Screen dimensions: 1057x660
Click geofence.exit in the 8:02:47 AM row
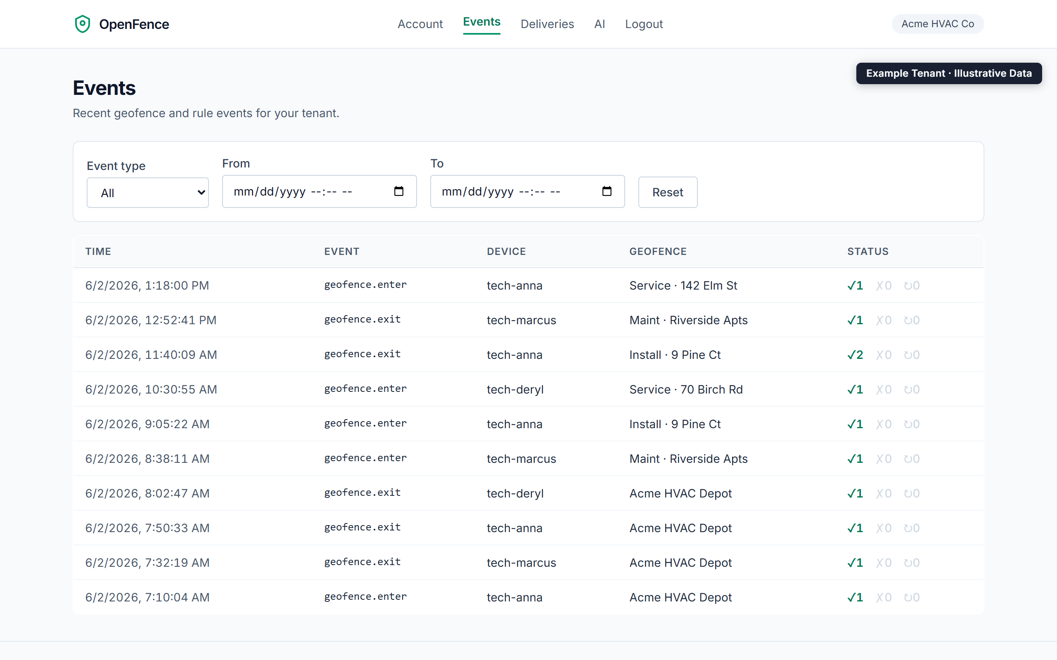click(x=362, y=493)
